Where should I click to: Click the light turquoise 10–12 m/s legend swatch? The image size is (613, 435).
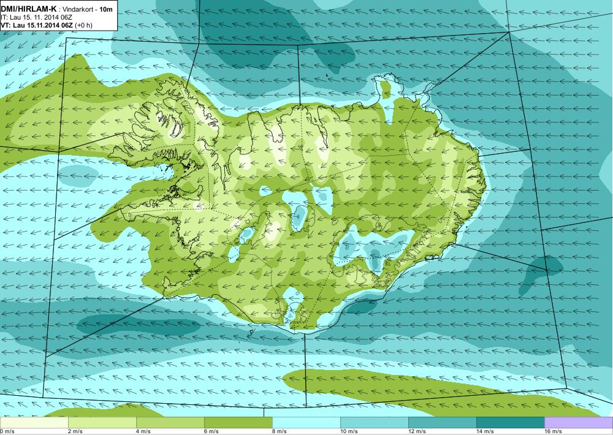[x=374, y=423]
